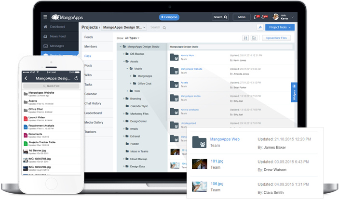Select Huddle folder in tree
Screen dimensions: 339x200
(x=135, y=144)
